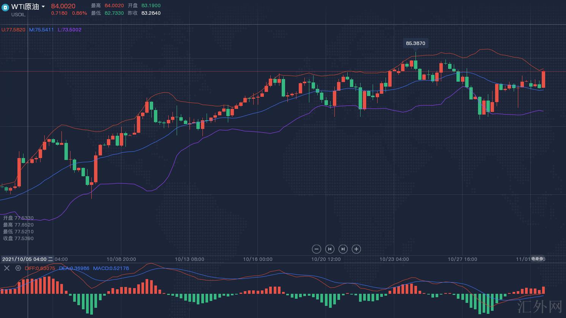Click the 10/23 04:00 time axis label
Image resolution: width=566 pixels, height=318 pixels.
point(394,259)
